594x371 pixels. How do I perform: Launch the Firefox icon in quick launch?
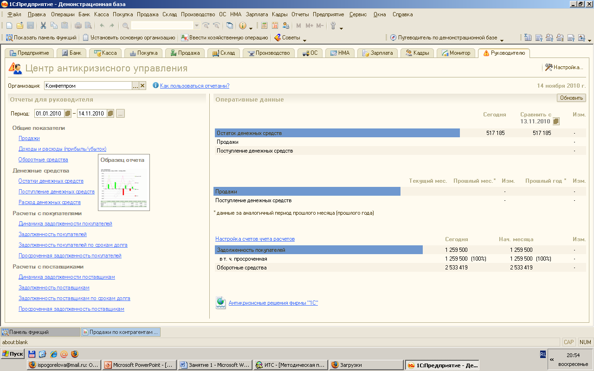(x=75, y=354)
